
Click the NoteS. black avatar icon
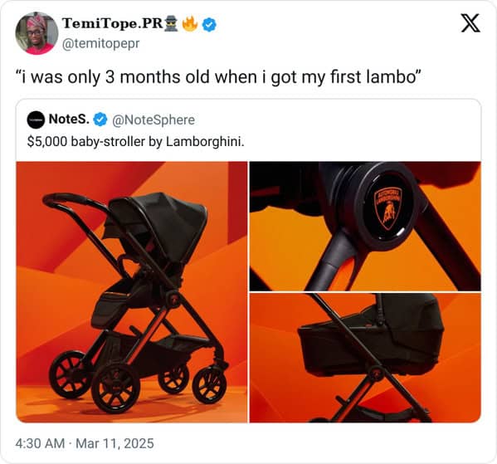[x=36, y=120]
